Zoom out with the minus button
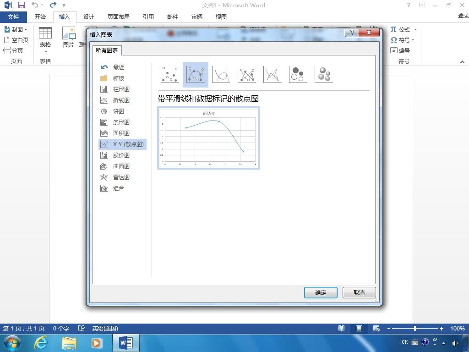This screenshot has width=469, height=352. pos(388,329)
